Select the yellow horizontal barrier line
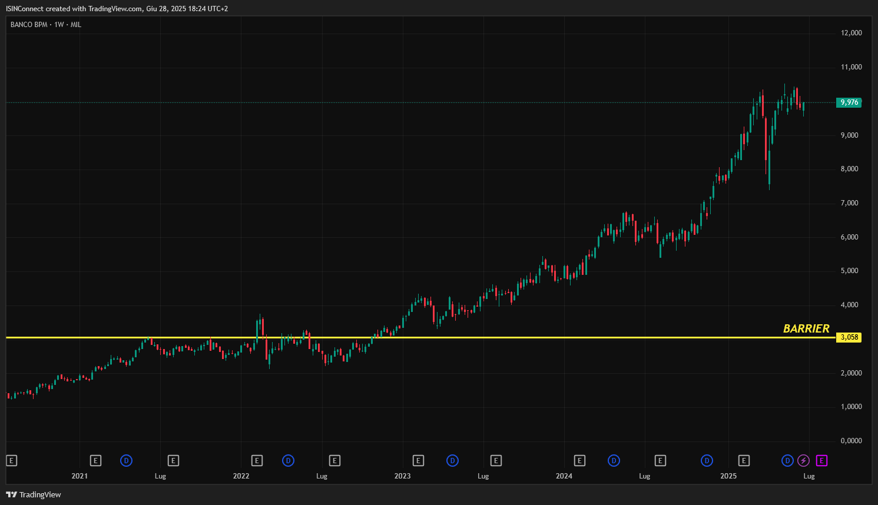878x505 pixels. [x=421, y=337]
